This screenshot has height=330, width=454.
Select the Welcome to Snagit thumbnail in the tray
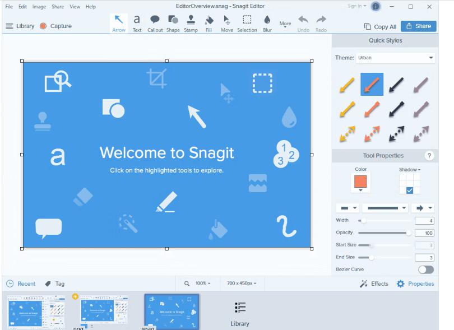tap(171, 310)
